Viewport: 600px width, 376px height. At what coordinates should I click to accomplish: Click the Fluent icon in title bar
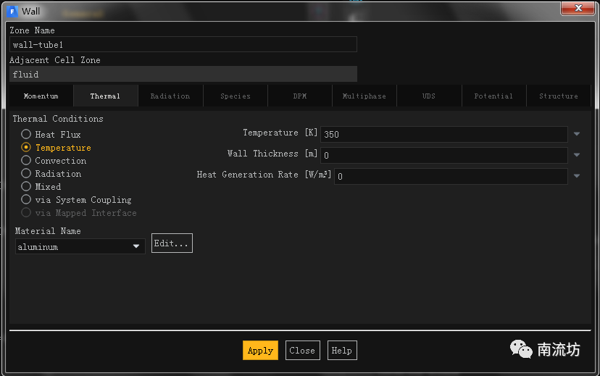[x=12, y=11]
